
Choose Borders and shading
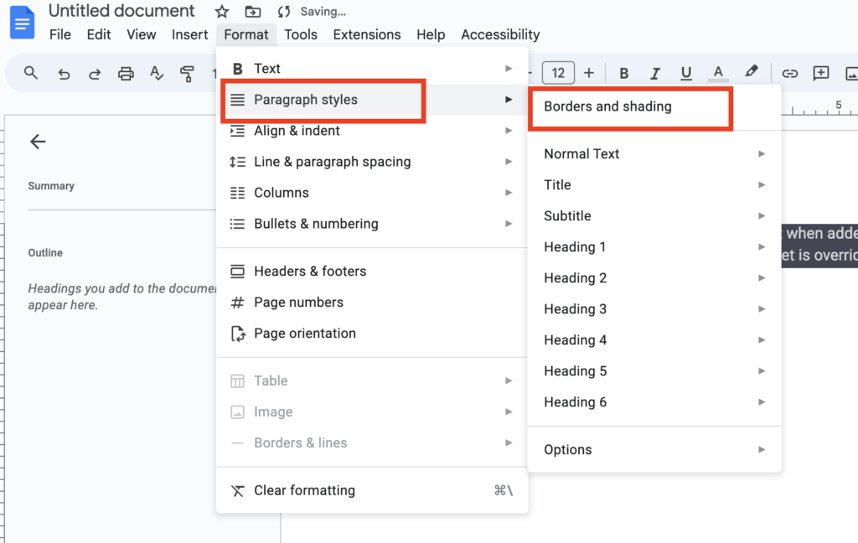pos(607,106)
